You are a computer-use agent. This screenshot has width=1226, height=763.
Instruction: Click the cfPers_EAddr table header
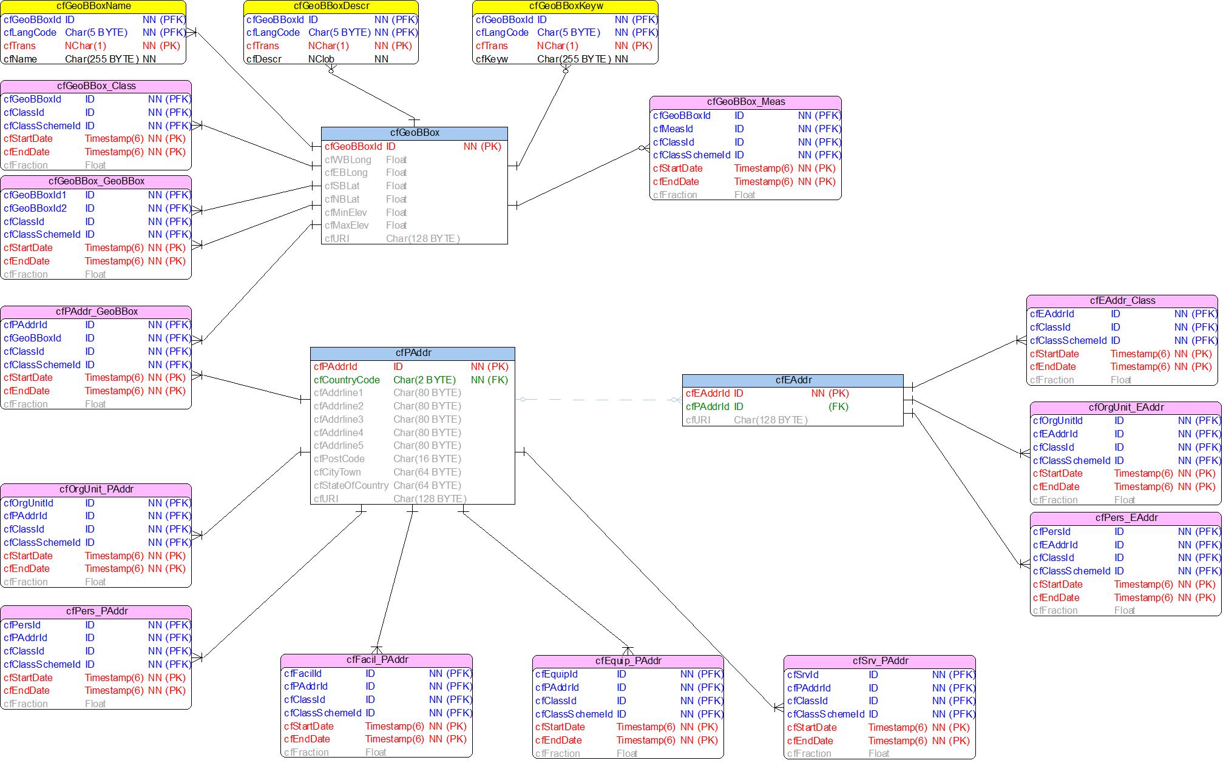point(1126,518)
